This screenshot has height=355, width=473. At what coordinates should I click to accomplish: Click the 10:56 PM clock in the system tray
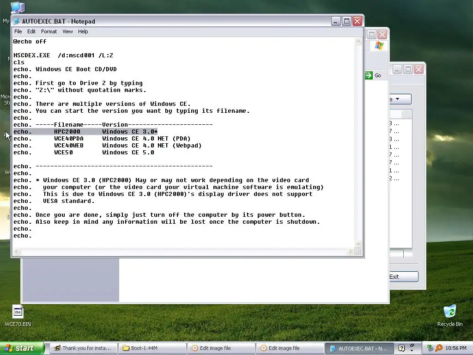(456, 349)
